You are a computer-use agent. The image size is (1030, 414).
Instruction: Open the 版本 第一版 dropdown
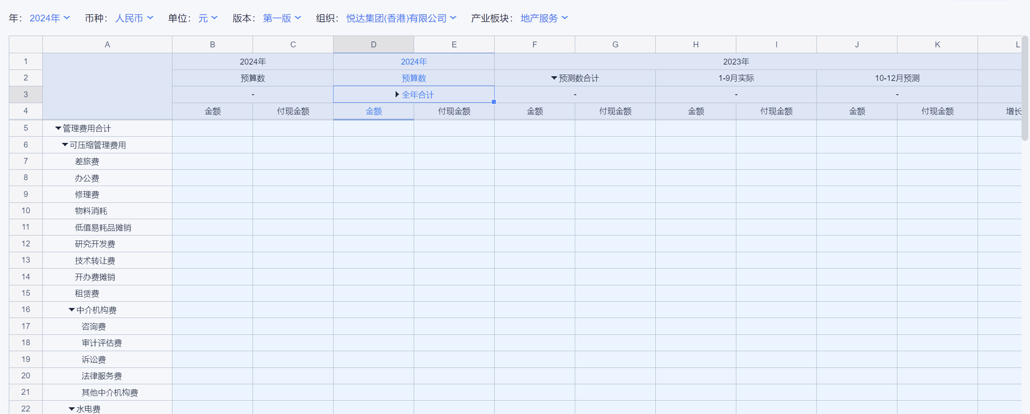tap(282, 18)
